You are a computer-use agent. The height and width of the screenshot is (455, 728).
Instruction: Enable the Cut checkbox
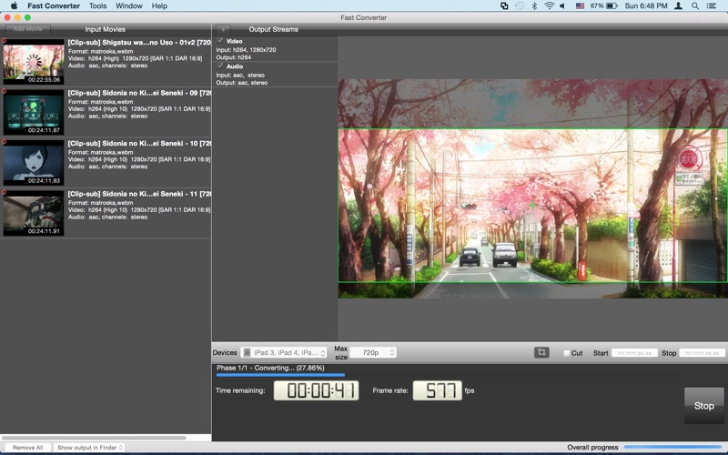click(566, 353)
